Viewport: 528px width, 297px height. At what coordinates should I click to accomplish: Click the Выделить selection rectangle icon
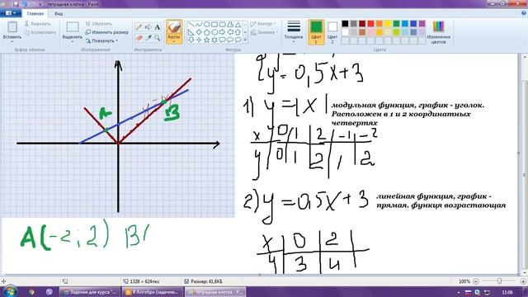[73, 27]
